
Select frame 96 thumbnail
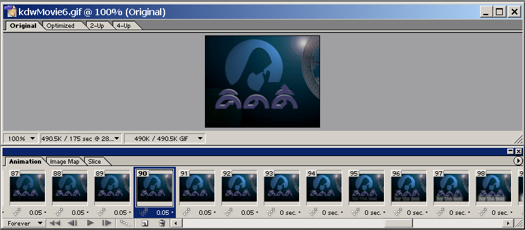click(409, 188)
